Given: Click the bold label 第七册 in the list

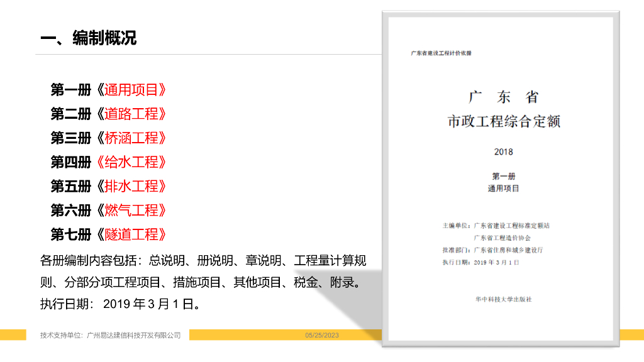Looking at the screenshot, I should [x=71, y=234].
